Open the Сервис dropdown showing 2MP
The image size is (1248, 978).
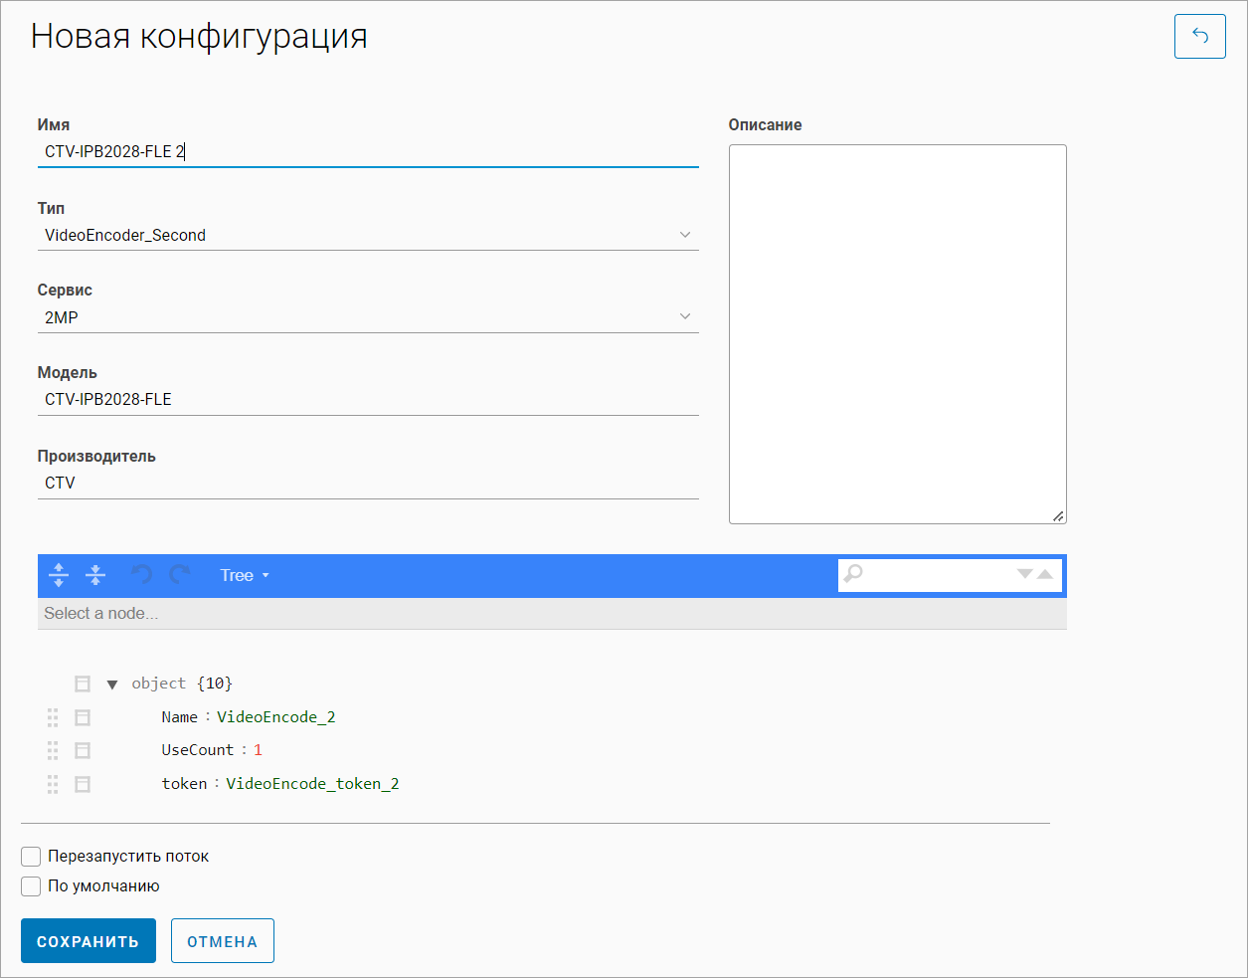[368, 317]
